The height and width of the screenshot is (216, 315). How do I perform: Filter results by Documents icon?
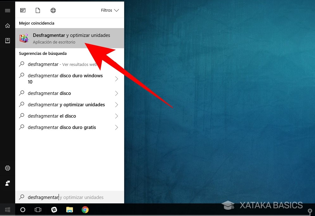point(38,10)
